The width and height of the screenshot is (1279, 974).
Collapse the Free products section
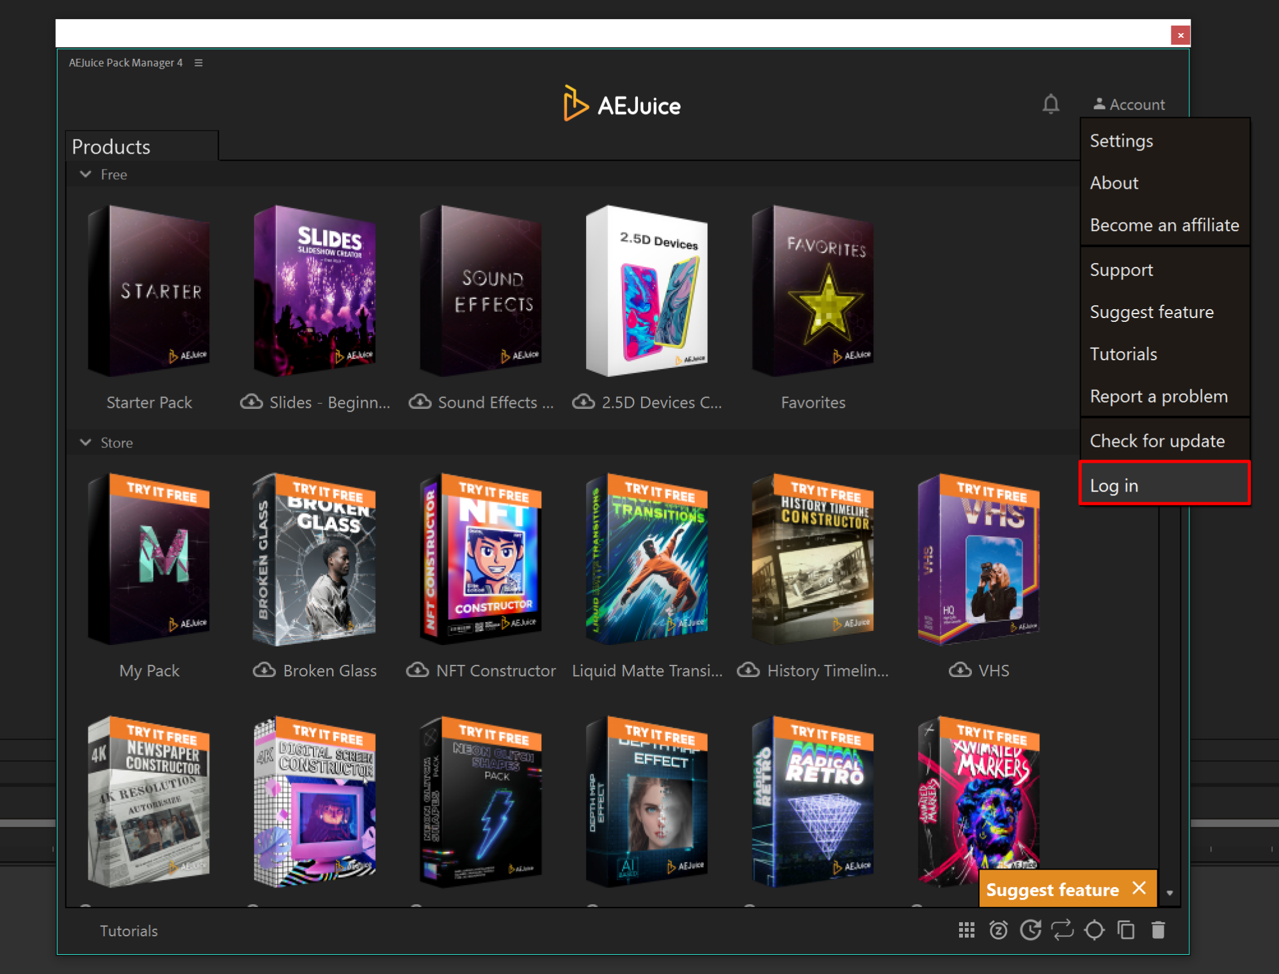coord(86,174)
